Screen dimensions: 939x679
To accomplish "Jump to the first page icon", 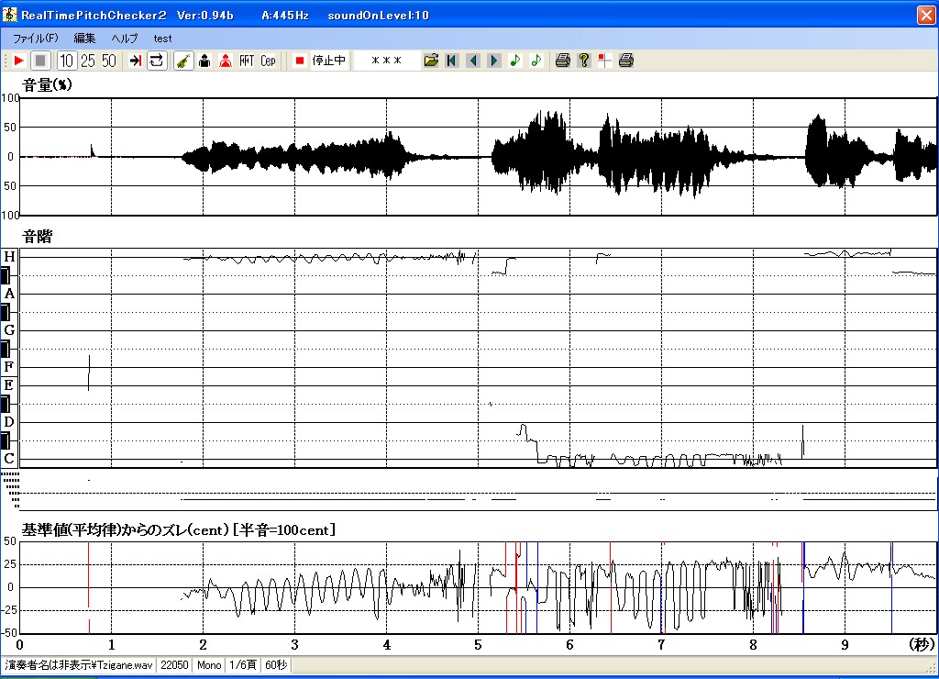I will (452, 61).
